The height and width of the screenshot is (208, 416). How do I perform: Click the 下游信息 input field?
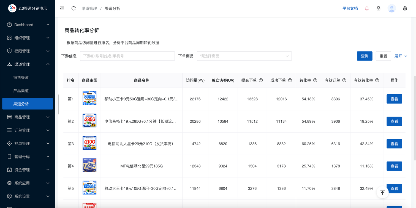(127, 56)
